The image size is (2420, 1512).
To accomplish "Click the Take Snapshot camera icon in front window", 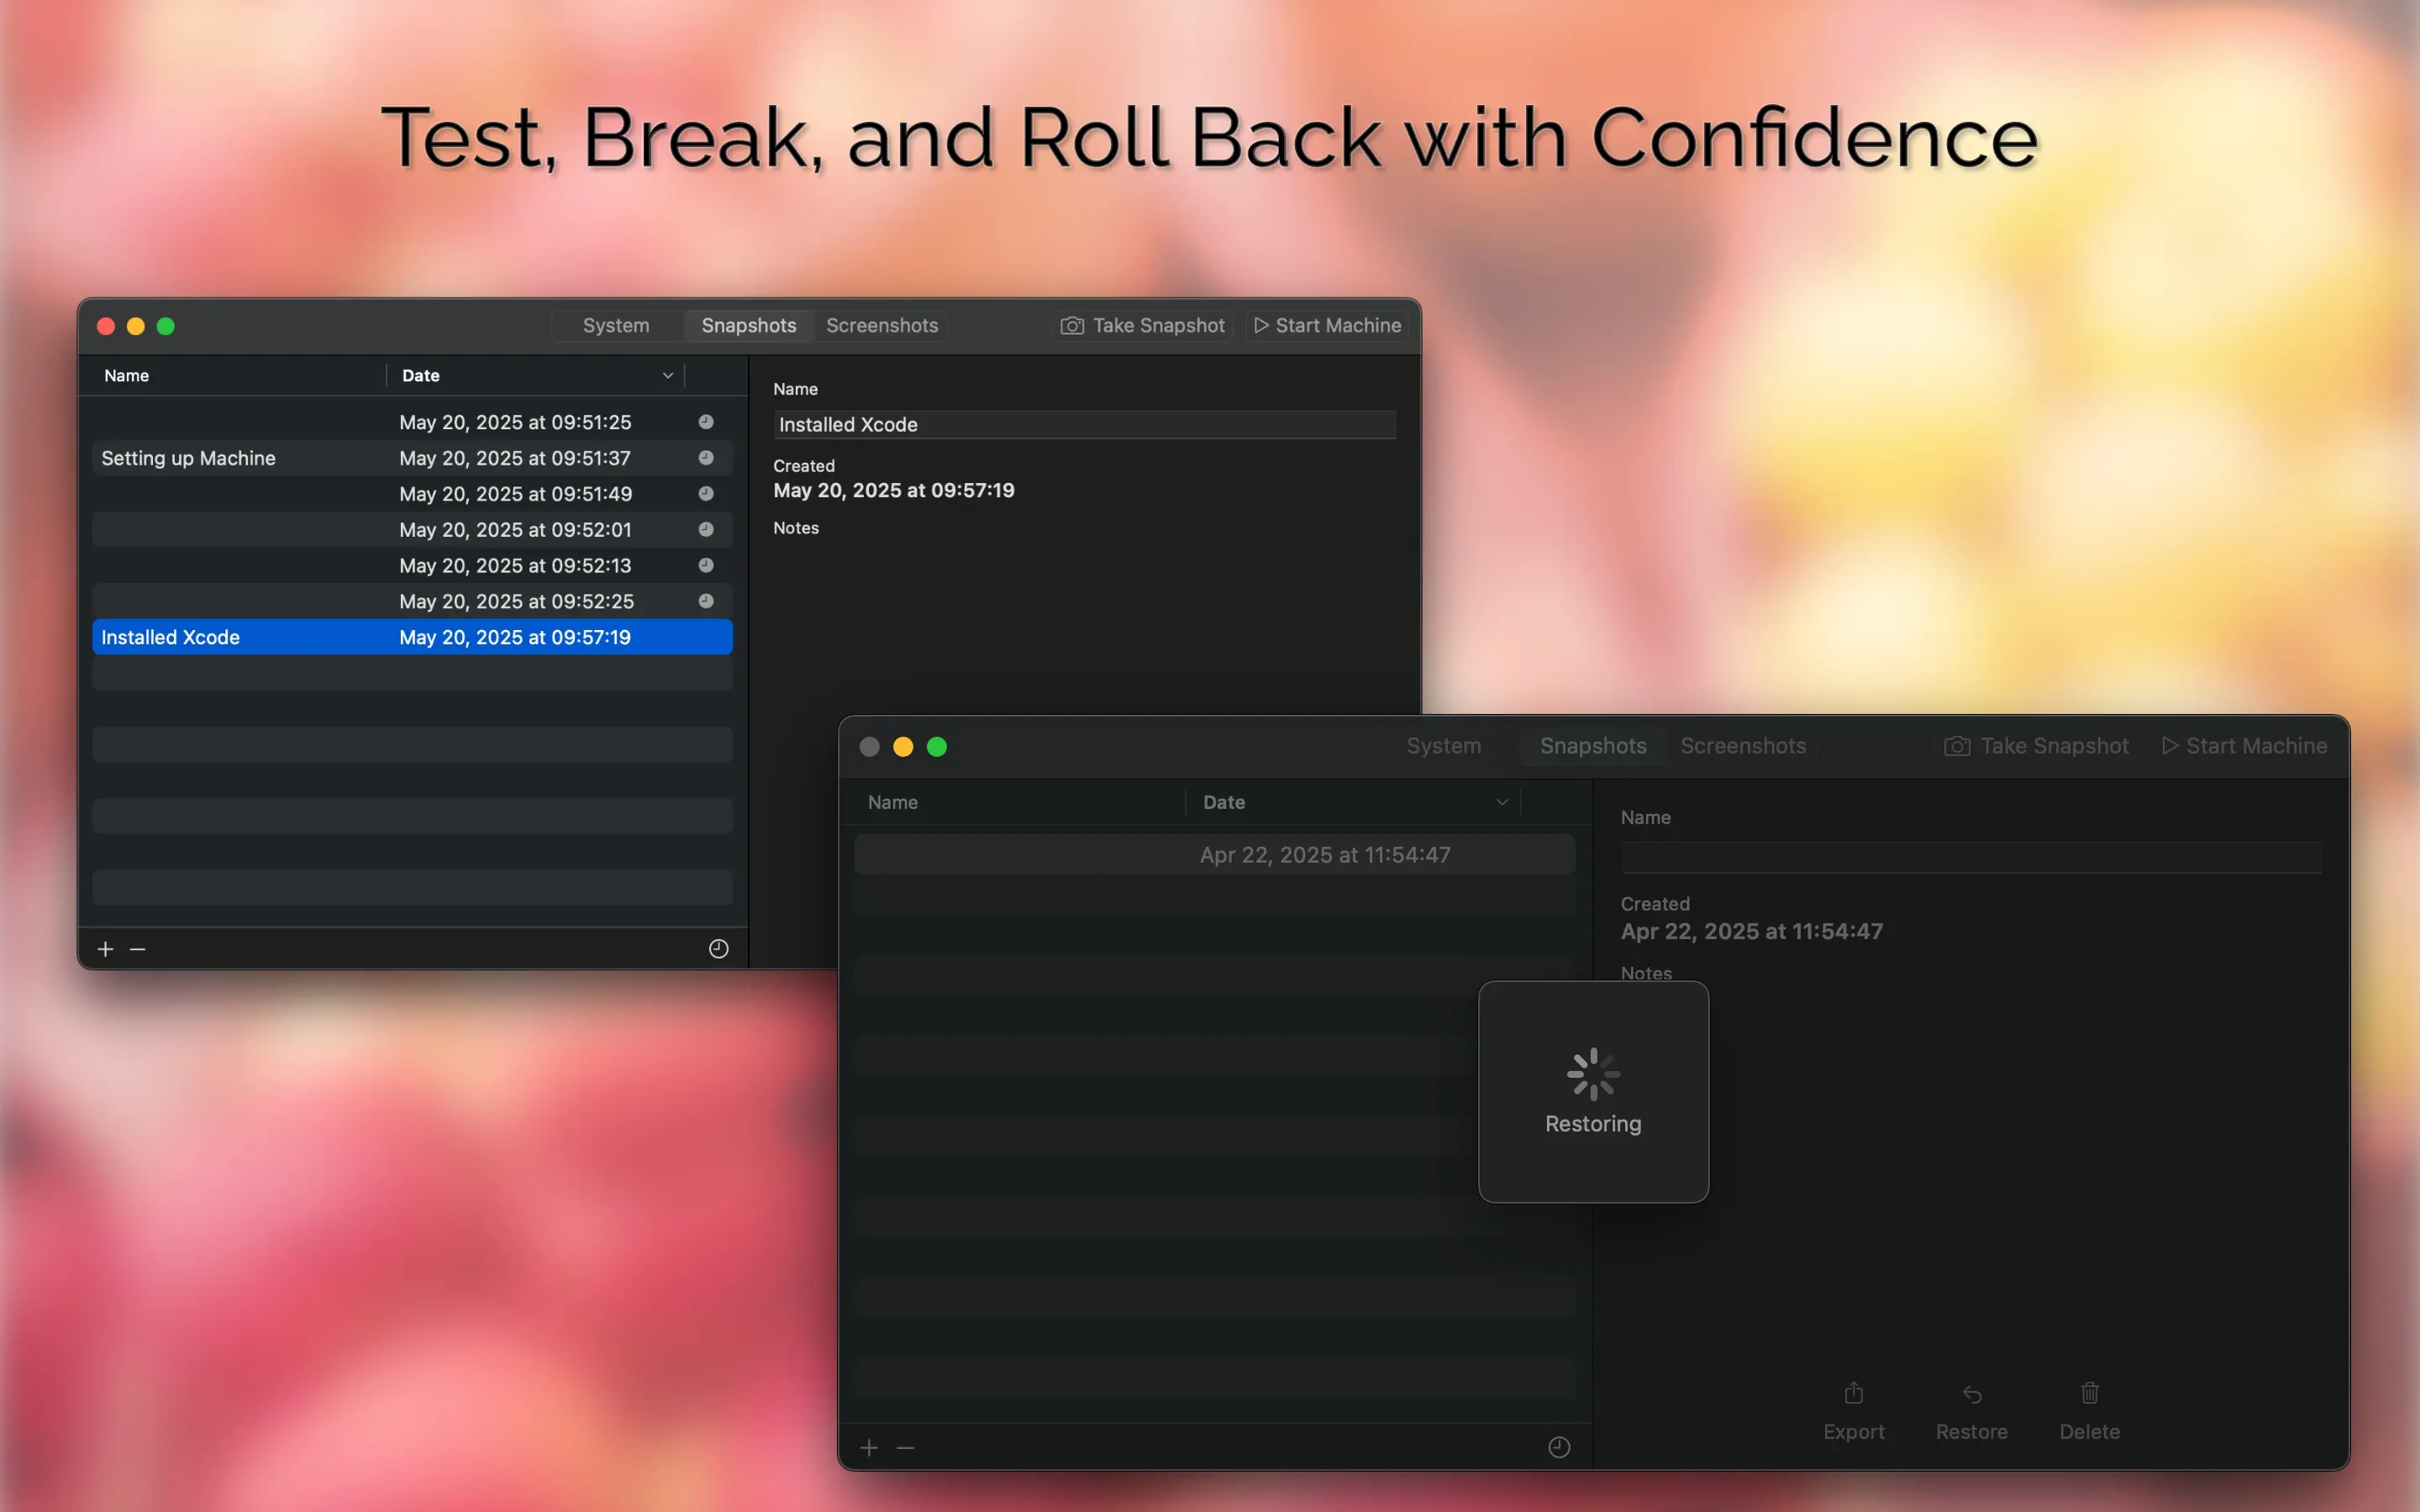I will tap(1957, 746).
